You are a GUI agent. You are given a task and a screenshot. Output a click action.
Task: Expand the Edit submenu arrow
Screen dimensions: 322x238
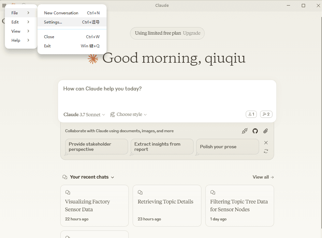tap(28, 22)
